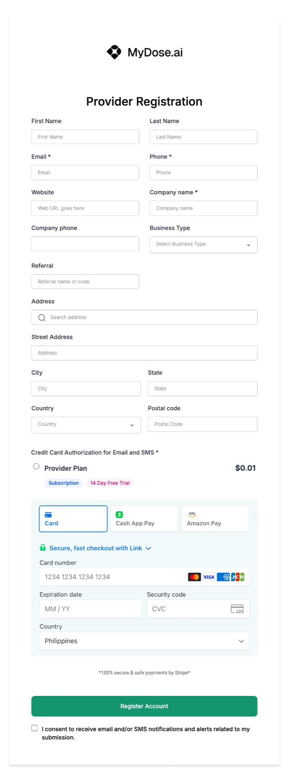The height and width of the screenshot is (781, 291).
Task: Click the search magnifier icon in Address
Action: [x=42, y=317]
